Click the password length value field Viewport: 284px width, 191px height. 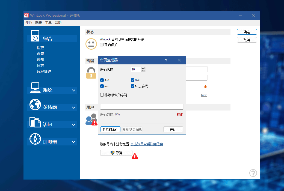click(136, 69)
